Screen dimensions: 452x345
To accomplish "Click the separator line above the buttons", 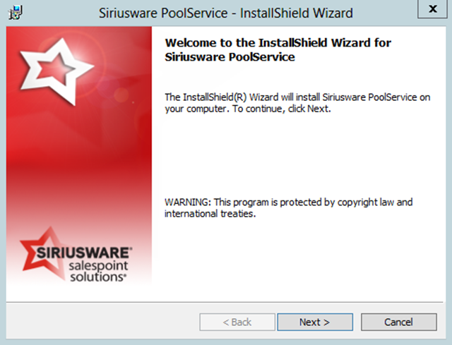I will click(226, 302).
